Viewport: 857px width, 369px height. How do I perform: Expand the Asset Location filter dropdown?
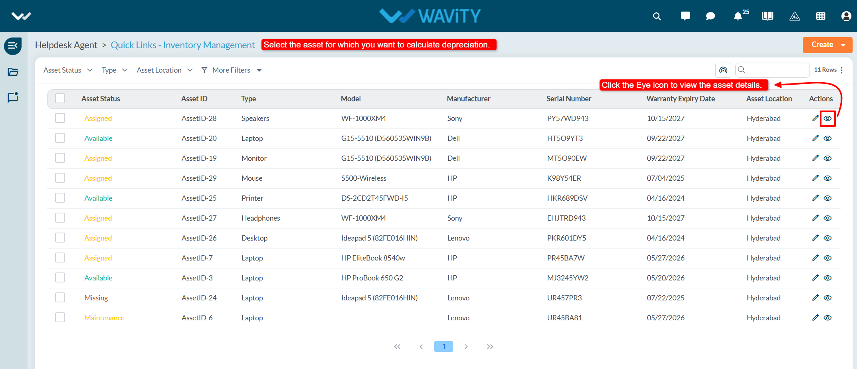(x=165, y=70)
